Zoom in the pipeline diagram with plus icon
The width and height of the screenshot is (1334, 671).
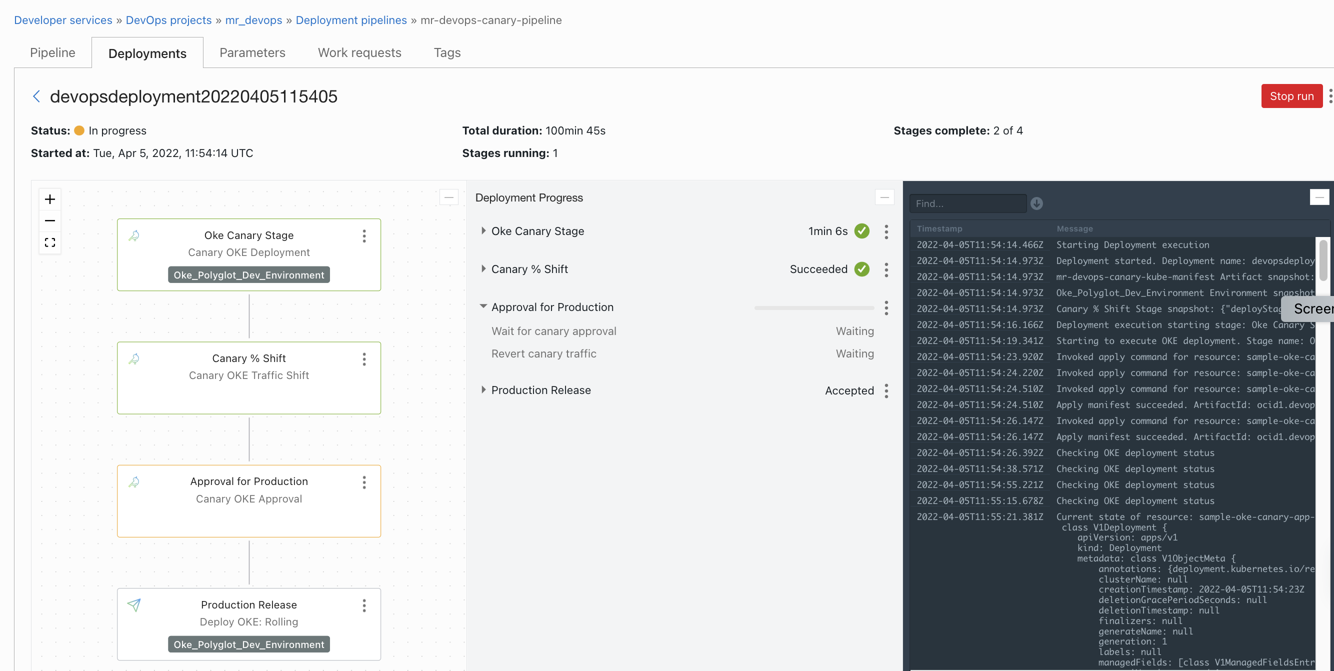coord(49,199)
